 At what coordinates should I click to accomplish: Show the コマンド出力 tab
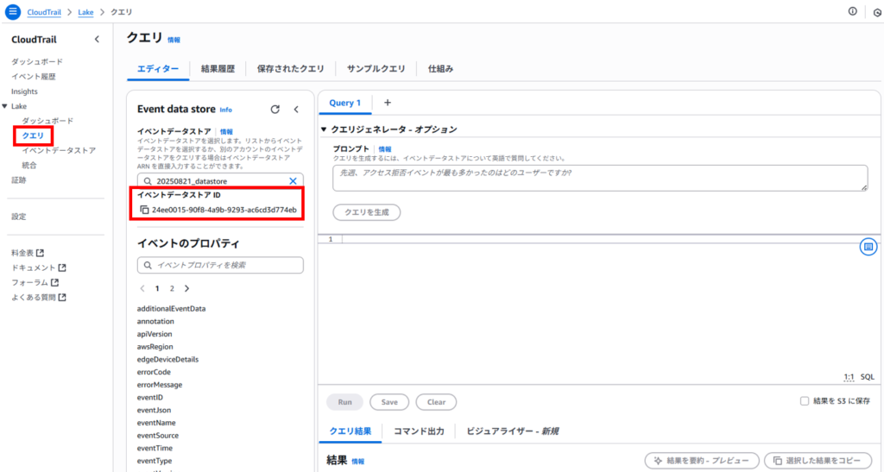tap(419, 431)
